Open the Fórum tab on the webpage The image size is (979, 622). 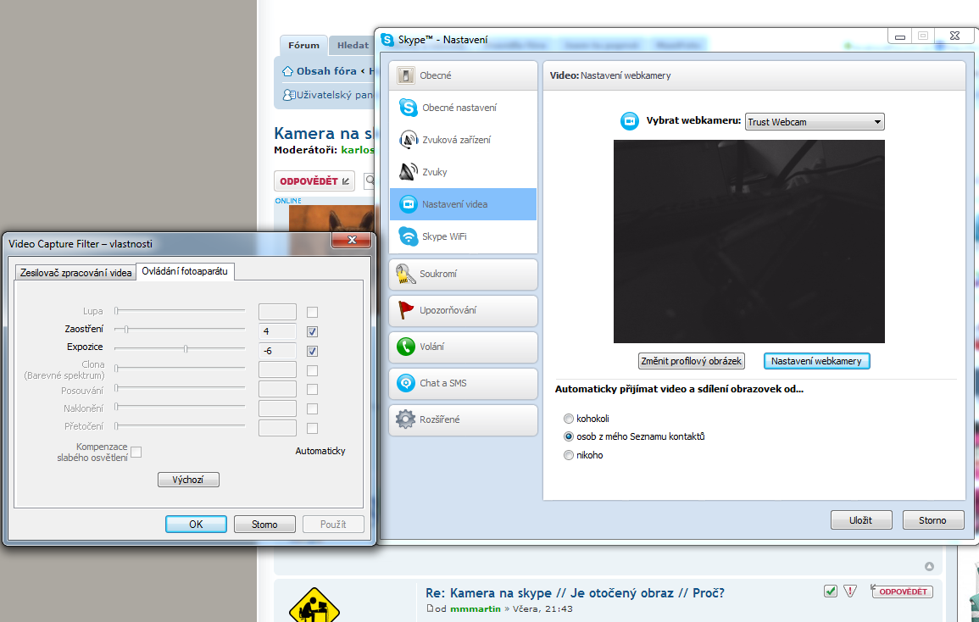pyautogui.click(x=304, y=45)
